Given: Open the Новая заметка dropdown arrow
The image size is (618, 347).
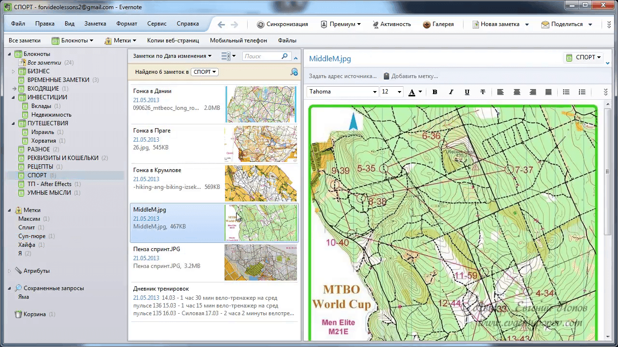Looking at the screenshot, I should [x=527, y=25].
